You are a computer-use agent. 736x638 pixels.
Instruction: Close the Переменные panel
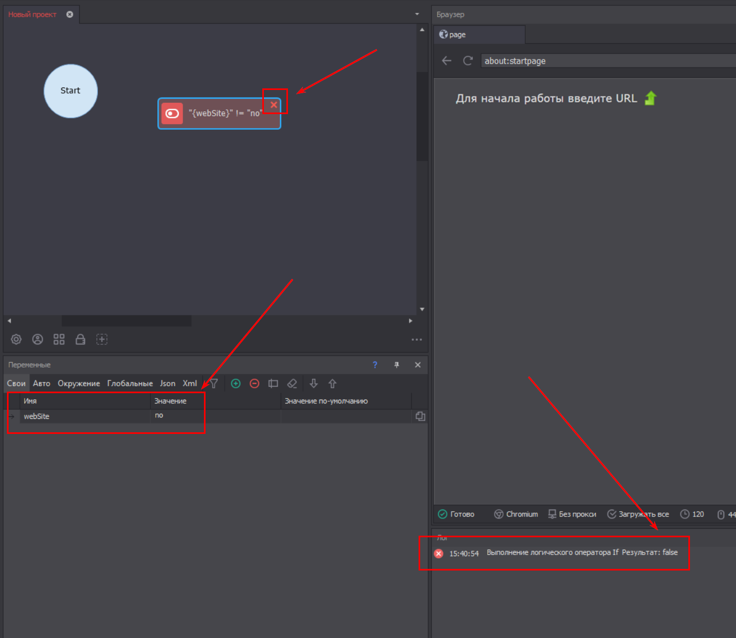[418, 365]
